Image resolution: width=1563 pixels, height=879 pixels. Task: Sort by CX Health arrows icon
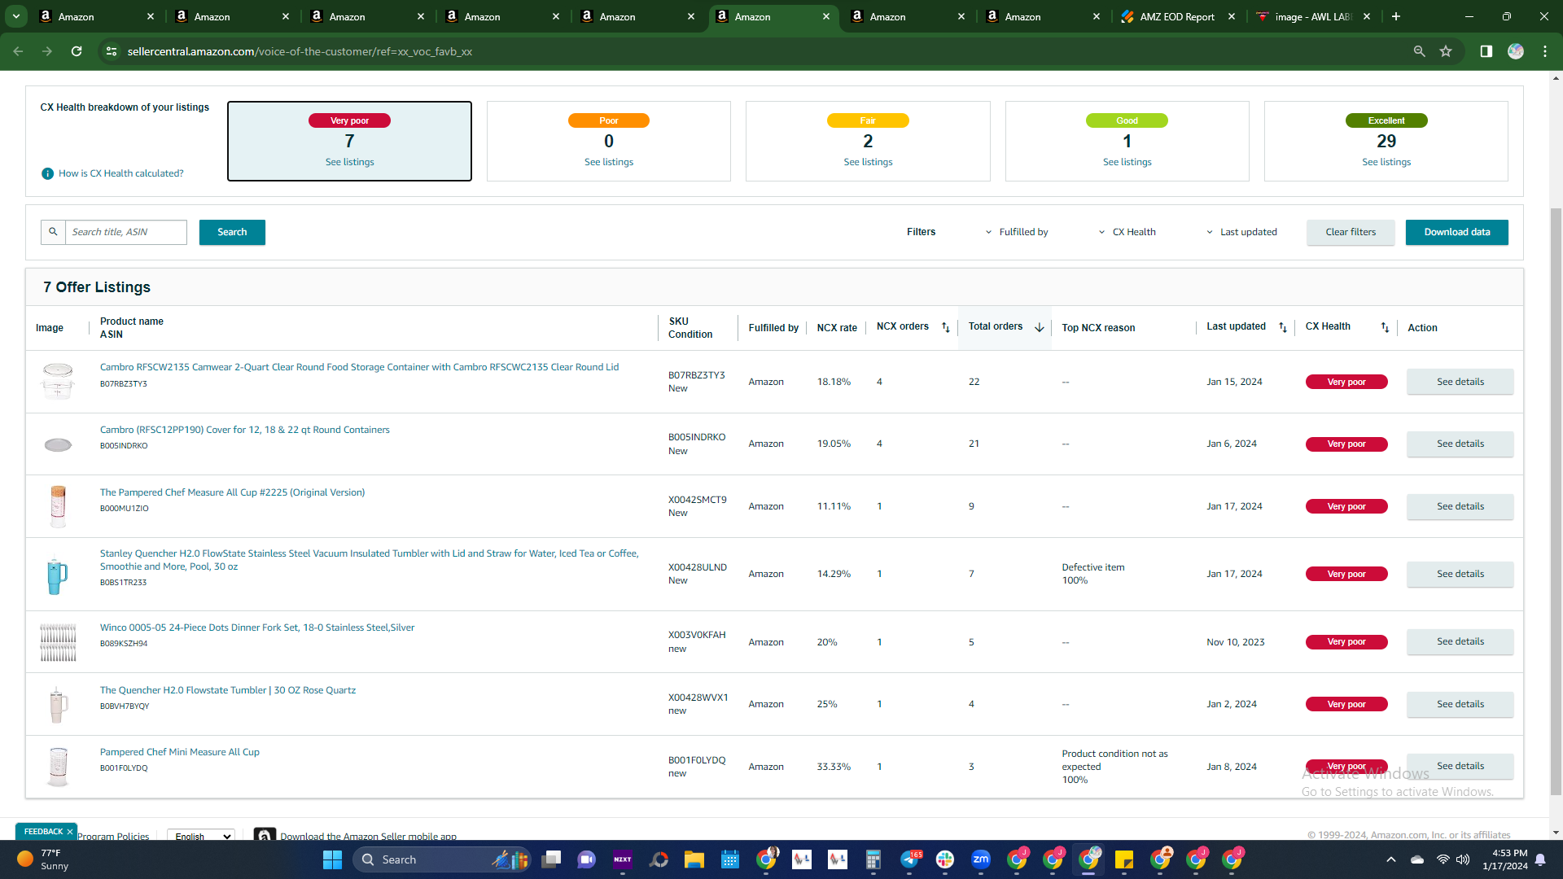[x=1385, y=327]
